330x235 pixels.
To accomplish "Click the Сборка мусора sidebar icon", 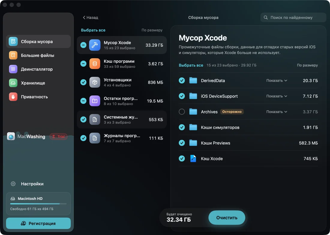I will [13, 41].
